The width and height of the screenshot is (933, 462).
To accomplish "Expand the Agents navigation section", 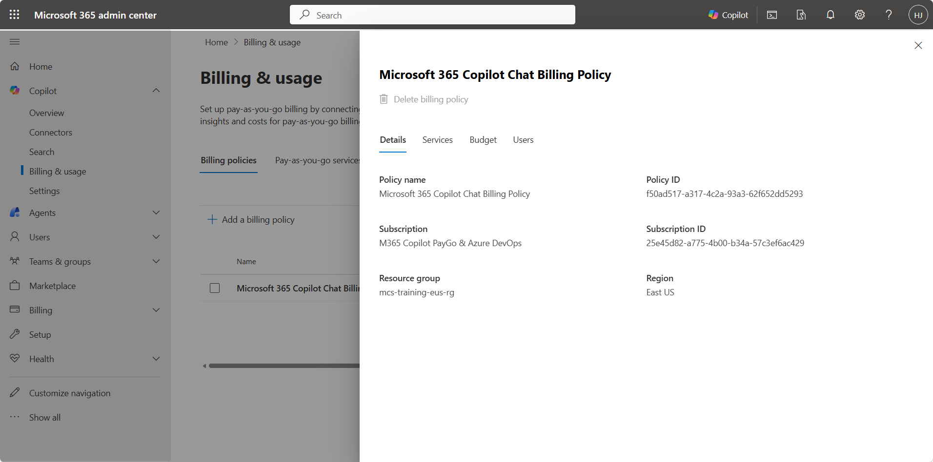I will pos(156,212).
